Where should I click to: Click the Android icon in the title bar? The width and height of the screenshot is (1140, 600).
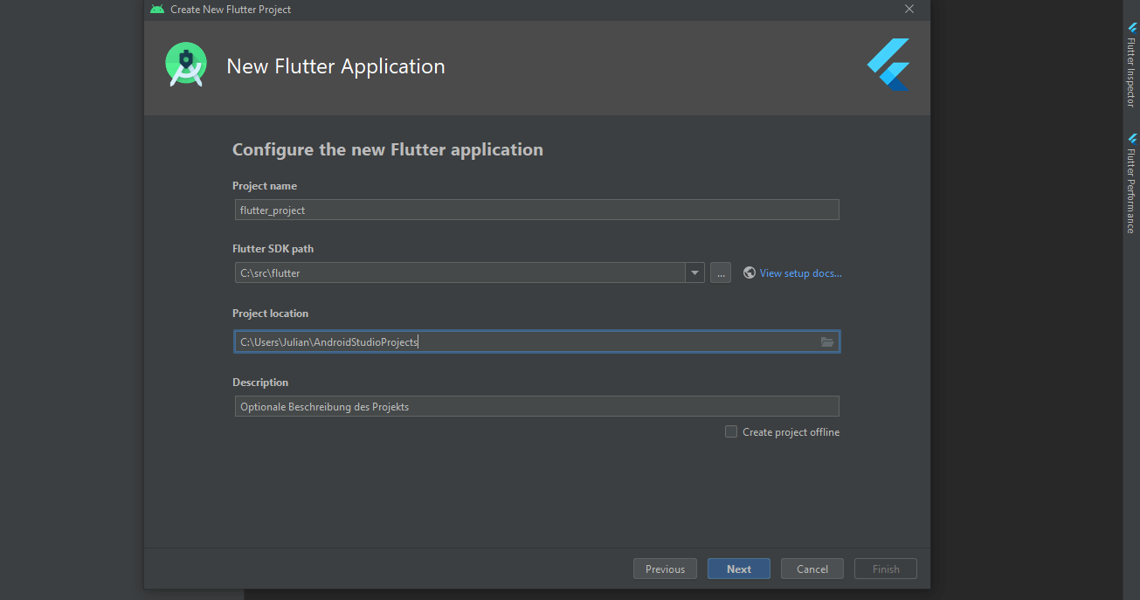pos(157,9)
